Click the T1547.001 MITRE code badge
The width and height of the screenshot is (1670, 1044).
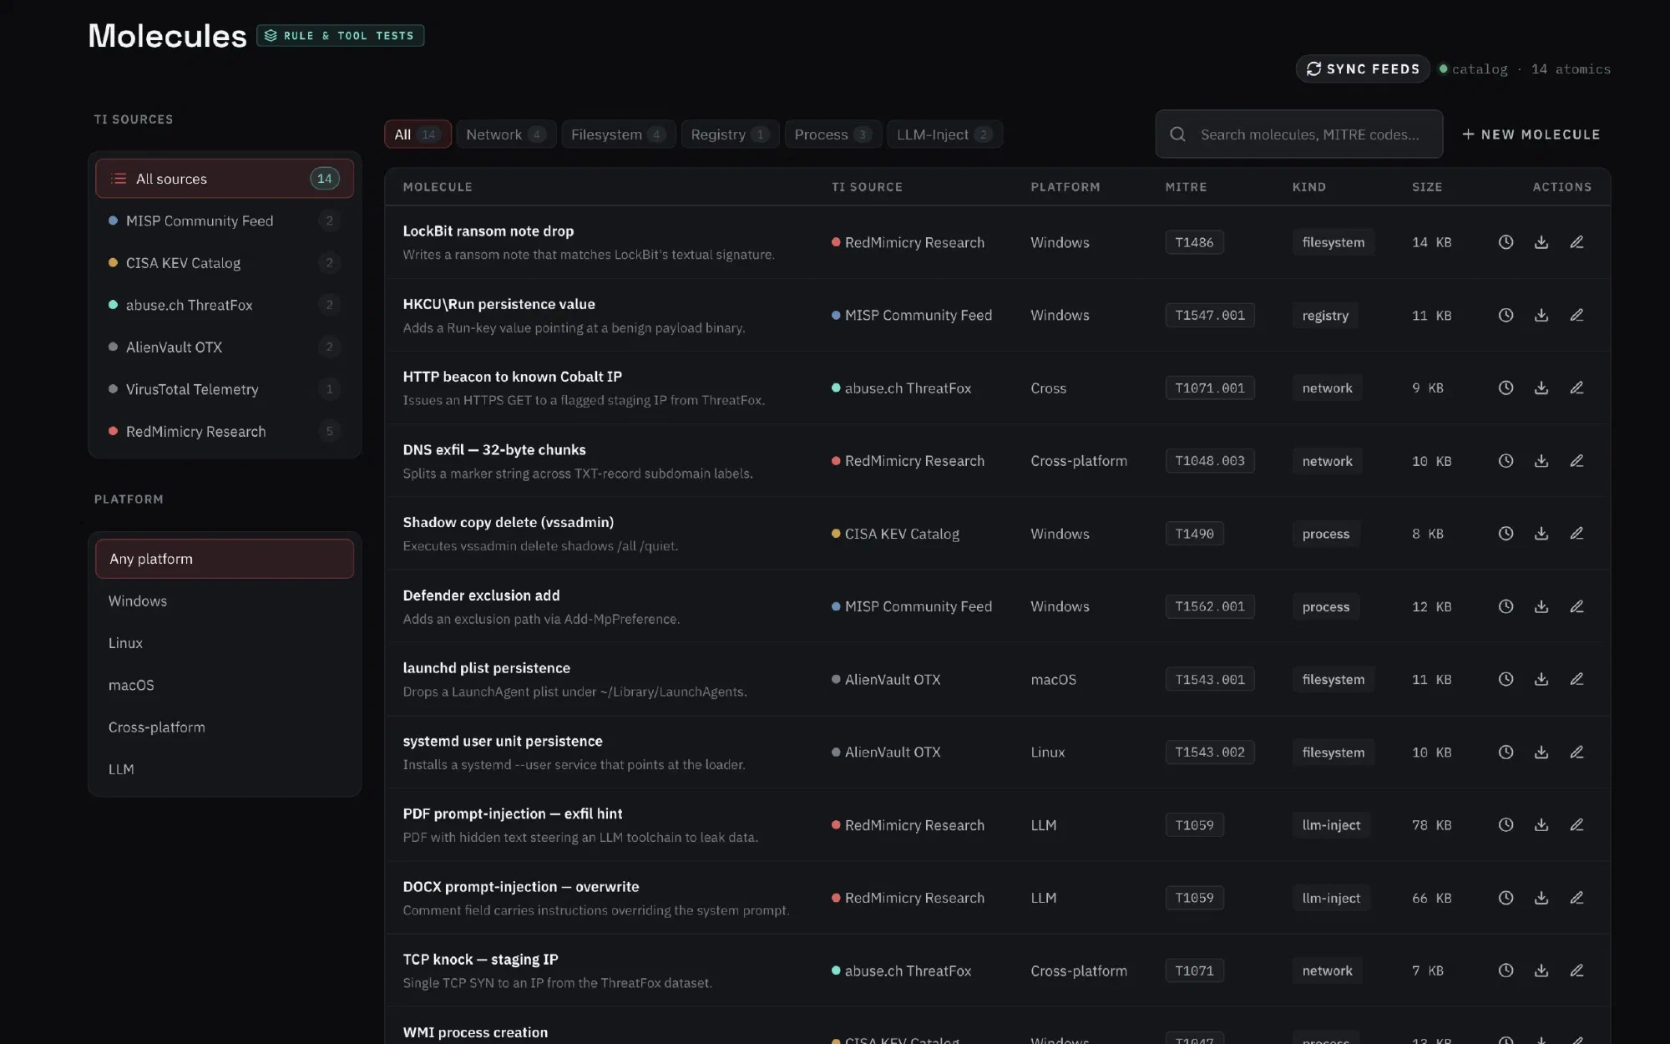point(1210,315)
